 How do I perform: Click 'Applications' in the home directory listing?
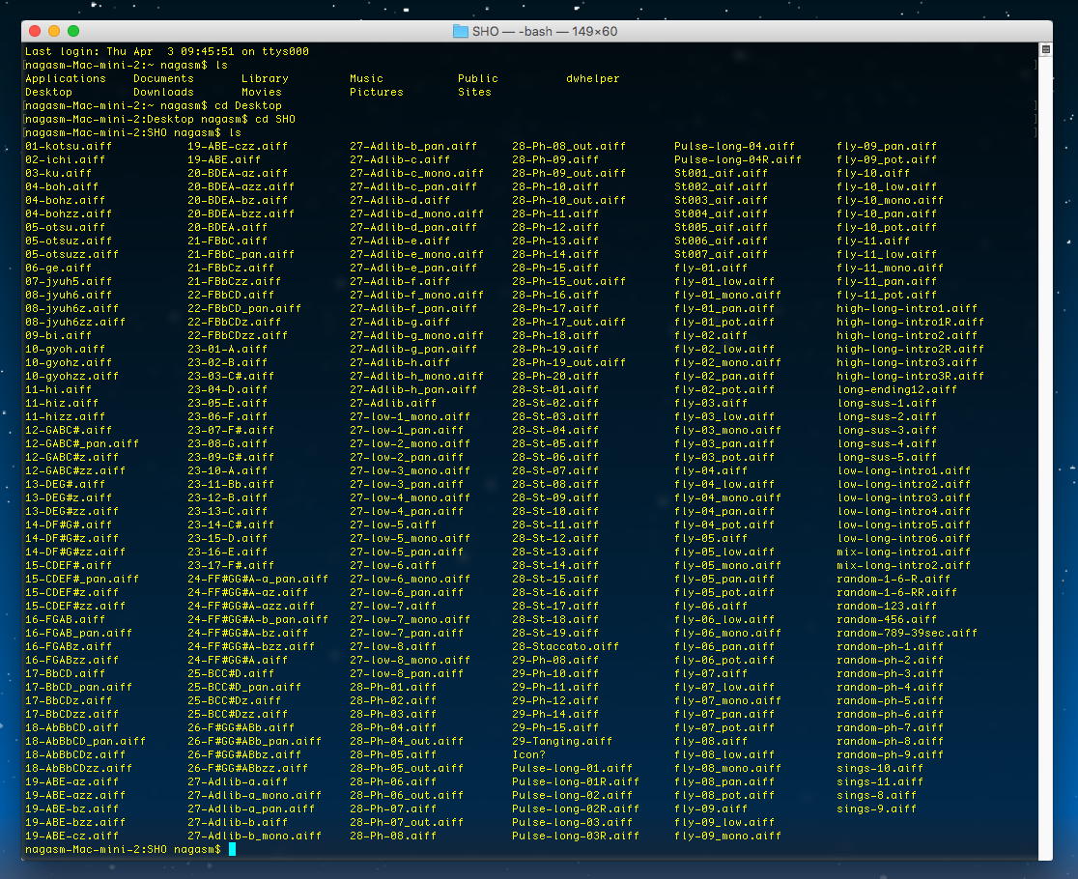66,78
